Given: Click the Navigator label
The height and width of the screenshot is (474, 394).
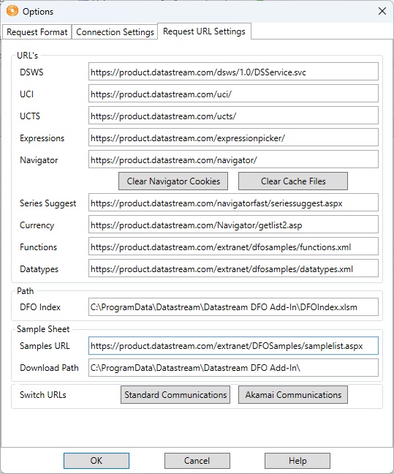Looking at the screenshot, I should point(39,160).
